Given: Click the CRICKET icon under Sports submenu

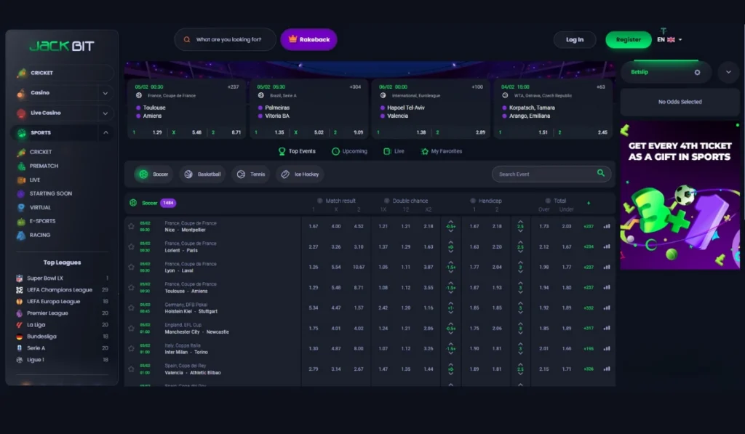Looking at the screenshot, I should (x=21, y=153).
